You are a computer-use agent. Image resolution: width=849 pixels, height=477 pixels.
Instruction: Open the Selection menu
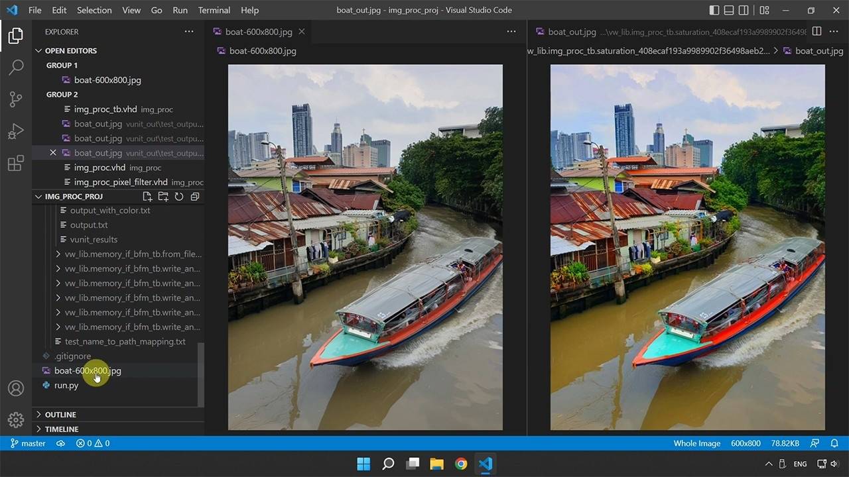click(94, 10)
